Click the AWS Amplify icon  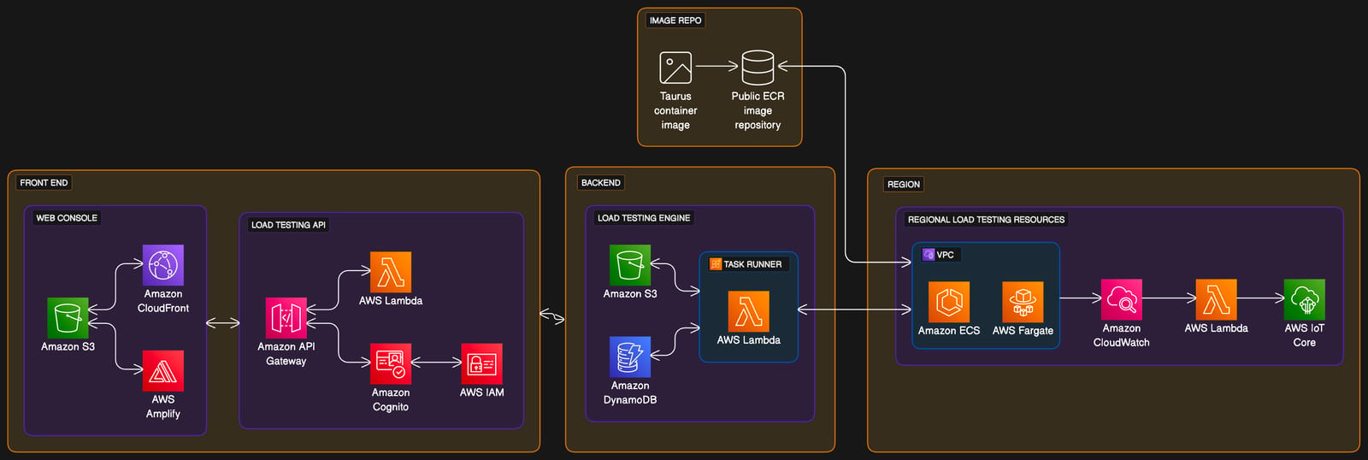162,371
